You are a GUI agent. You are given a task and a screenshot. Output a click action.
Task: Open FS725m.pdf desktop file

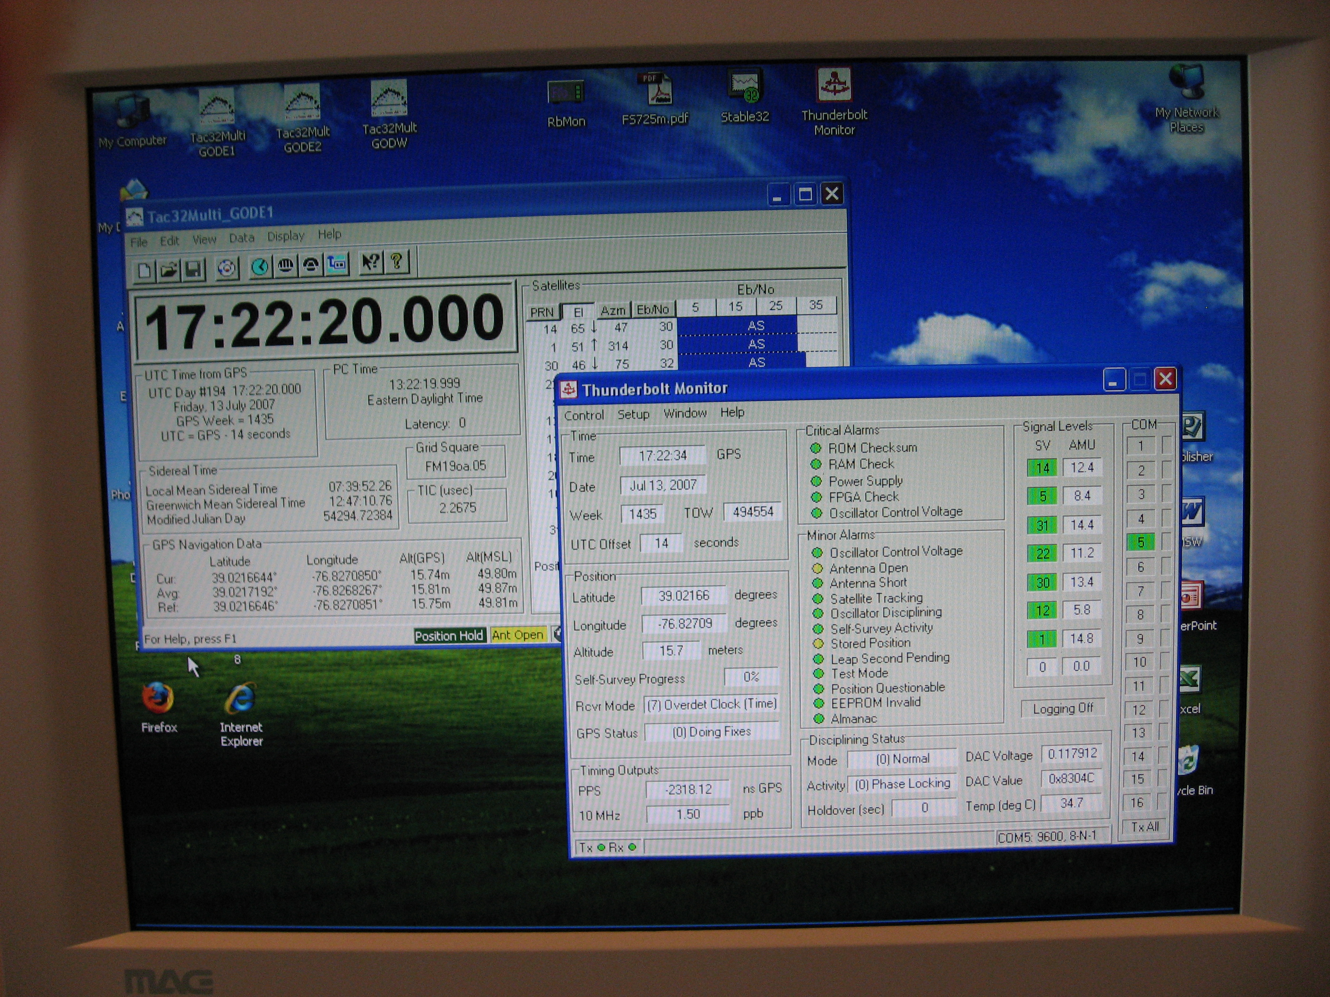tap(655, 99)
